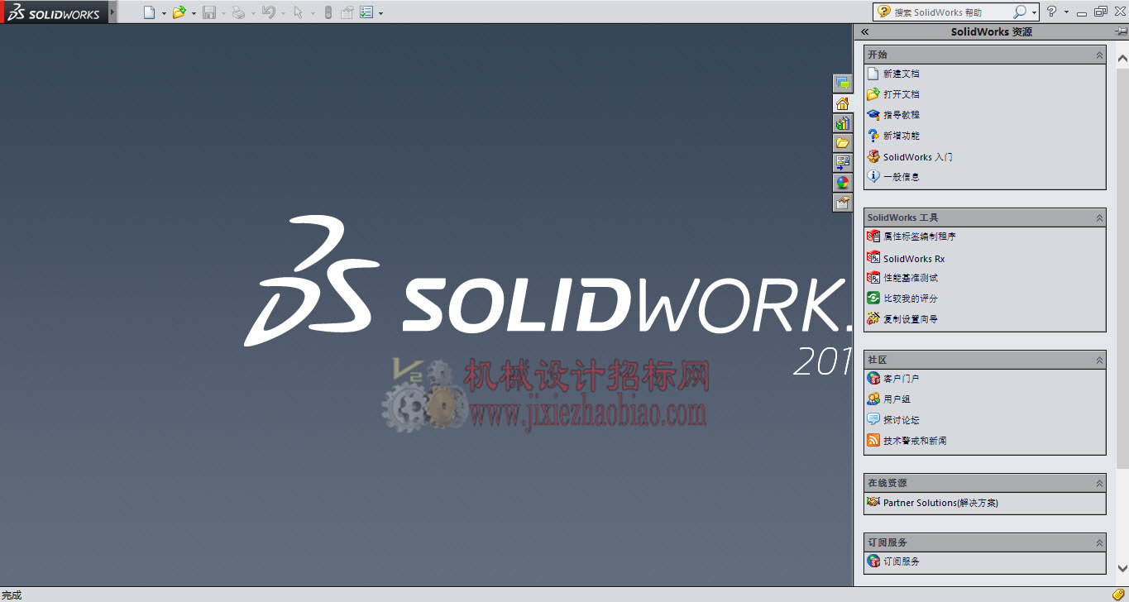The height and width of the screenshot is (602, 1129).
Task: Launch 性能基准测试 benchmark link
Action: click(911, 278)
